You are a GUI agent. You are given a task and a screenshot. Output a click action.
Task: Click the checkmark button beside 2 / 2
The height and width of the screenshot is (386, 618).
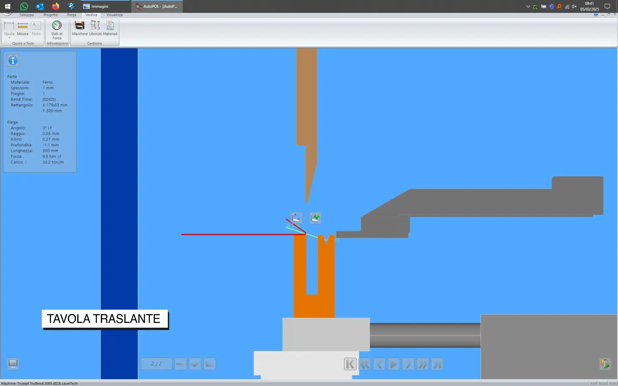point(195,364)
